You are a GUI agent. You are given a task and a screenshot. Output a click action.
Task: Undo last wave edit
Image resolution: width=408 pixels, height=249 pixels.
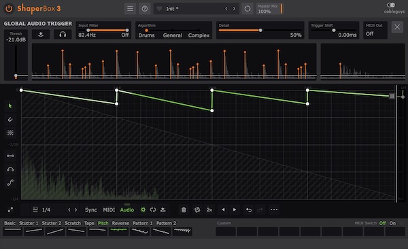pos(249,210)
